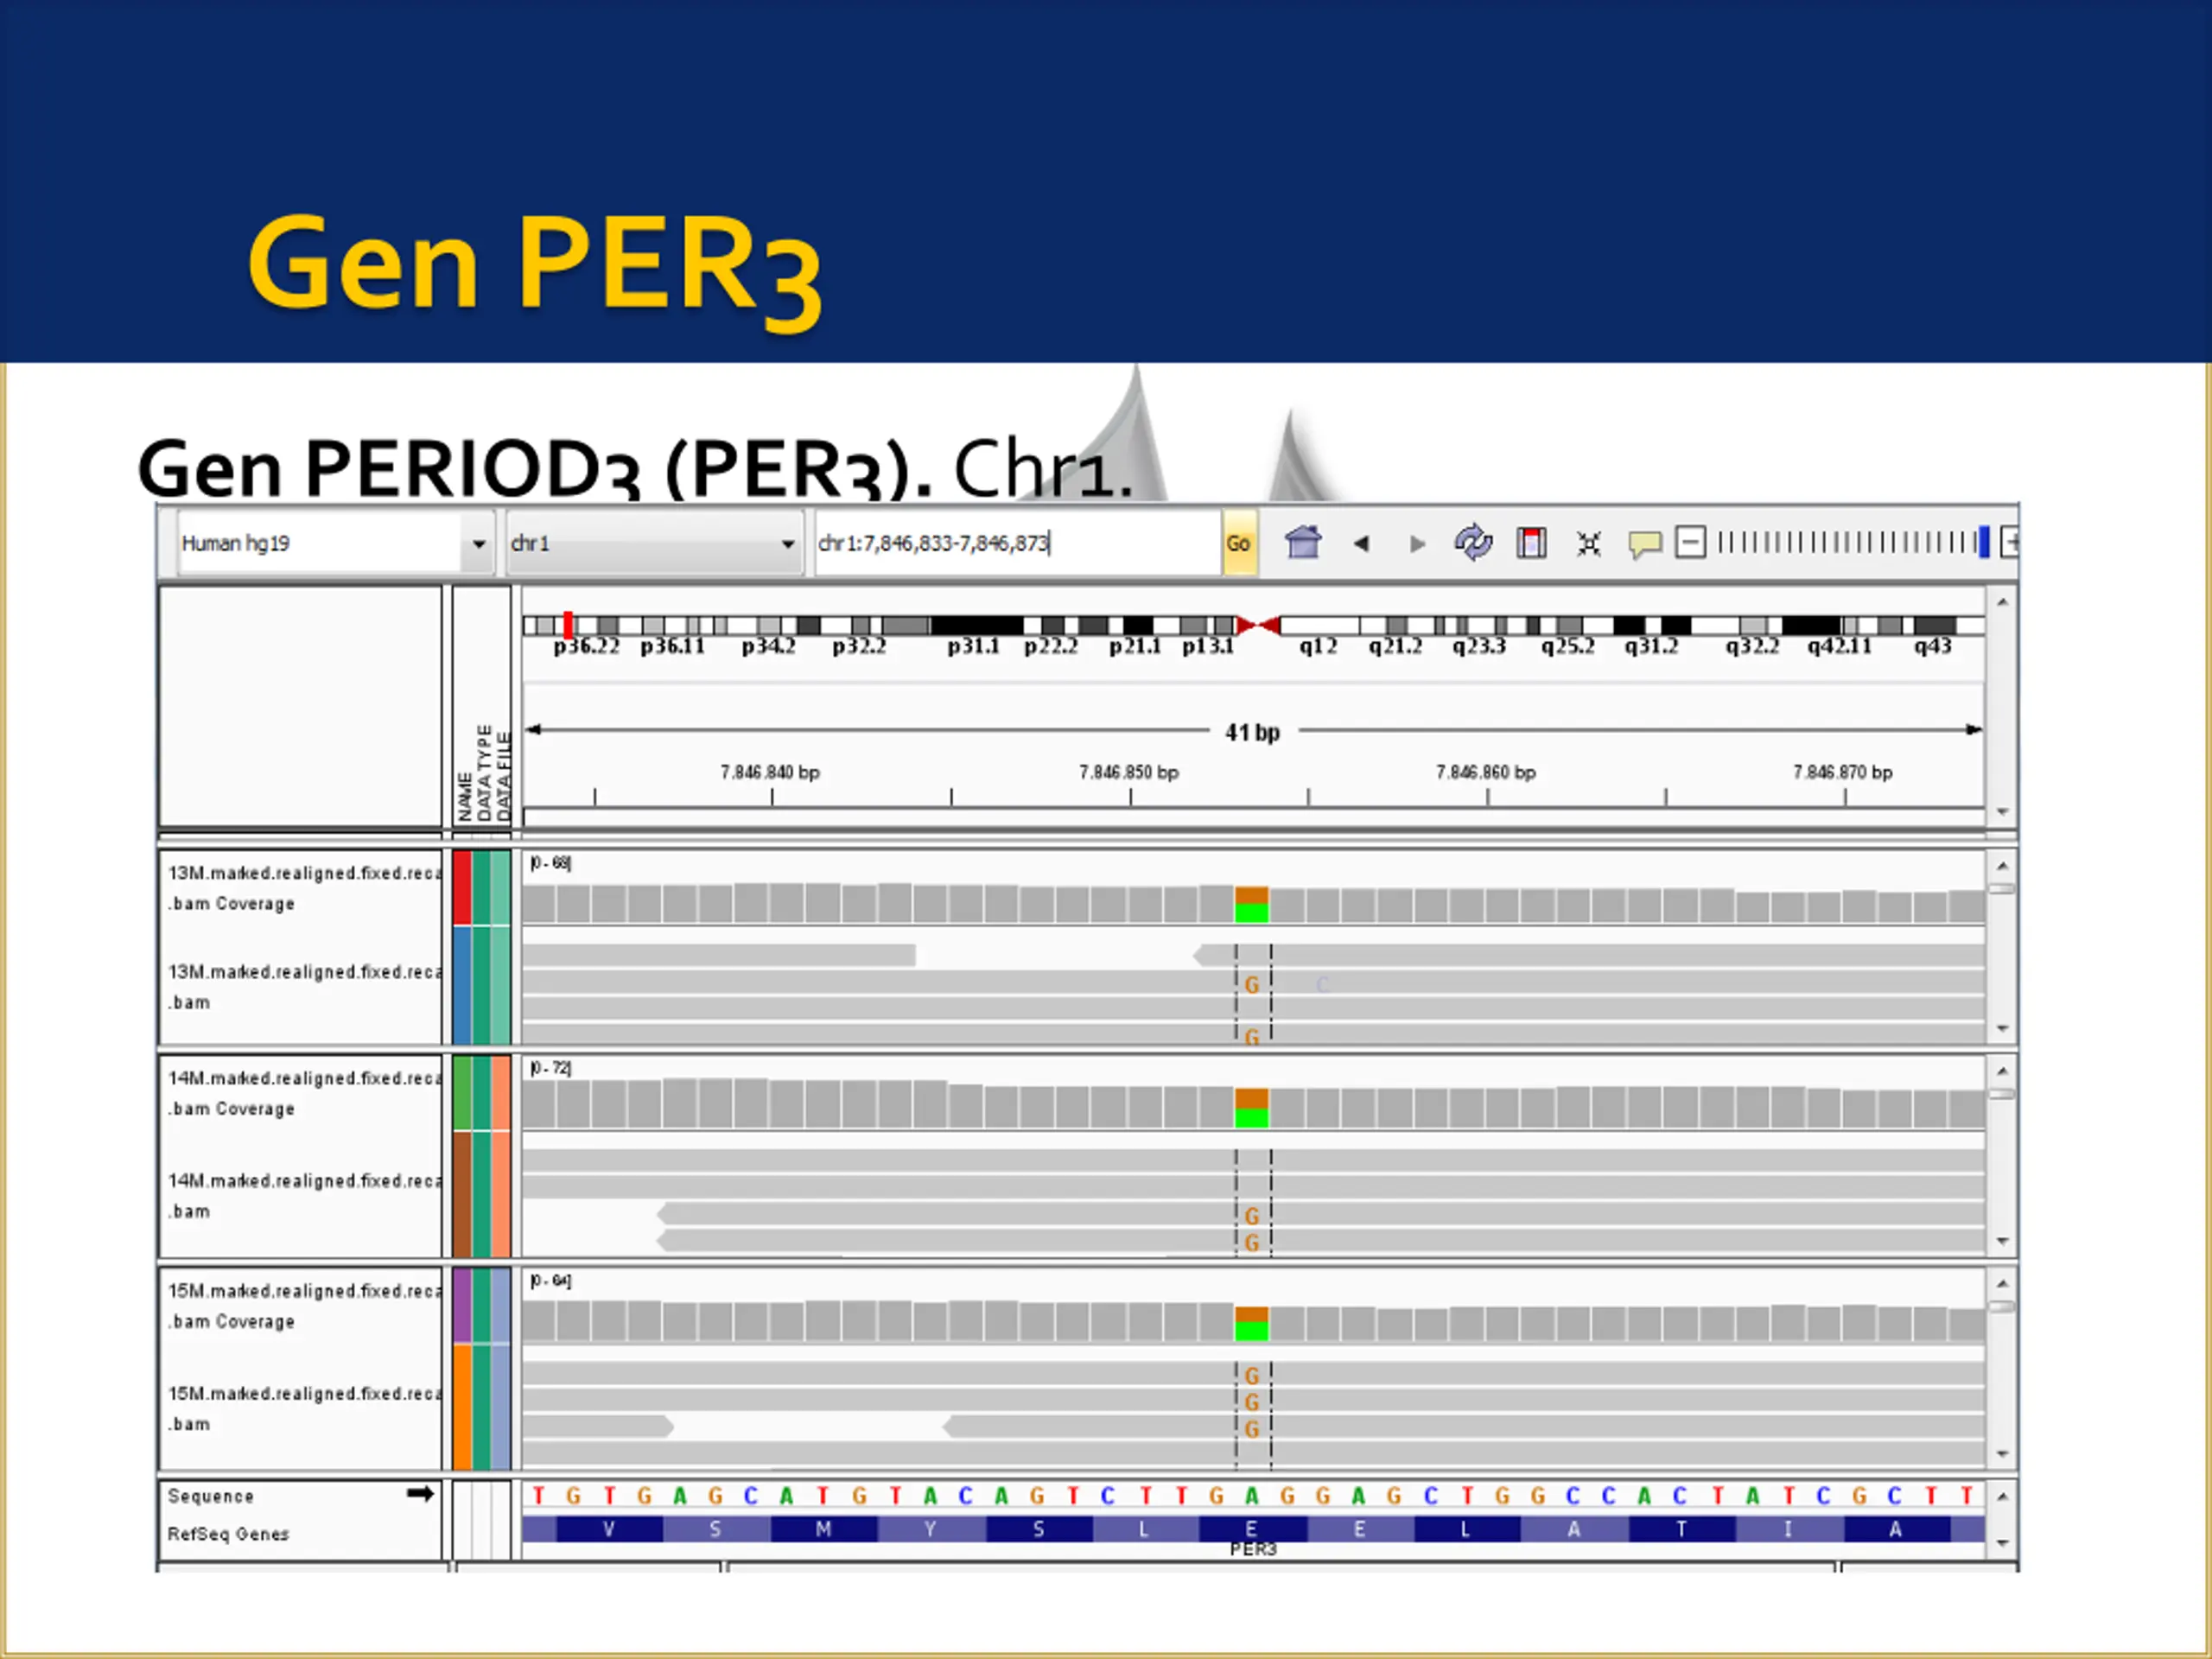Viewport: 2212px width, 1659px height.
Task: Click the PER3 gene label
Action: point(1253,1549)
